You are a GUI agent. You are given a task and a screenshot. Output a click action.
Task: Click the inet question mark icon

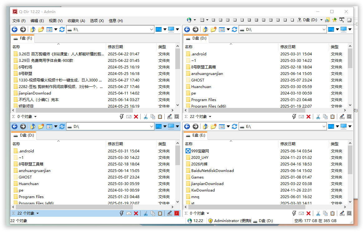pos(299,20)
